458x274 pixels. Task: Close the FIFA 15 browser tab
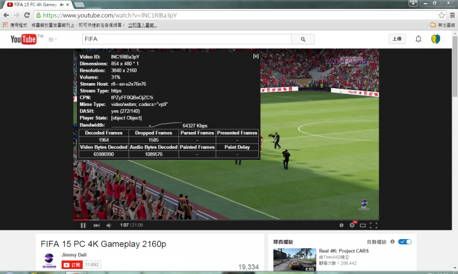pos(68,4)
